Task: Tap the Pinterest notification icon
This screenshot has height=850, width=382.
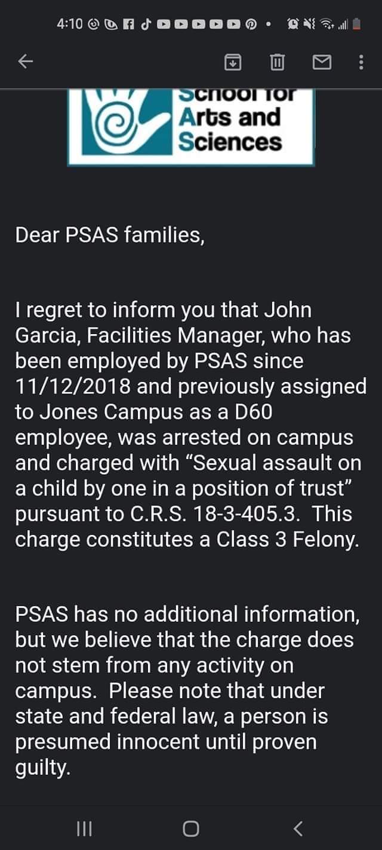Action: point(251,25)
